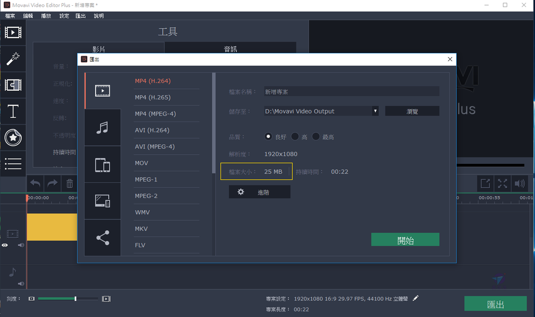
Task: Select TV export category icon
Action: coord(102,201)
